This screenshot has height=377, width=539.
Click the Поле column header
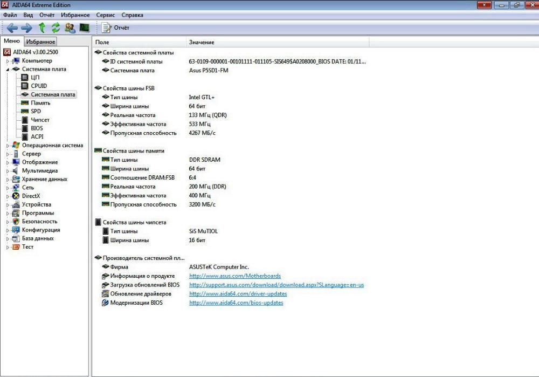140,42
